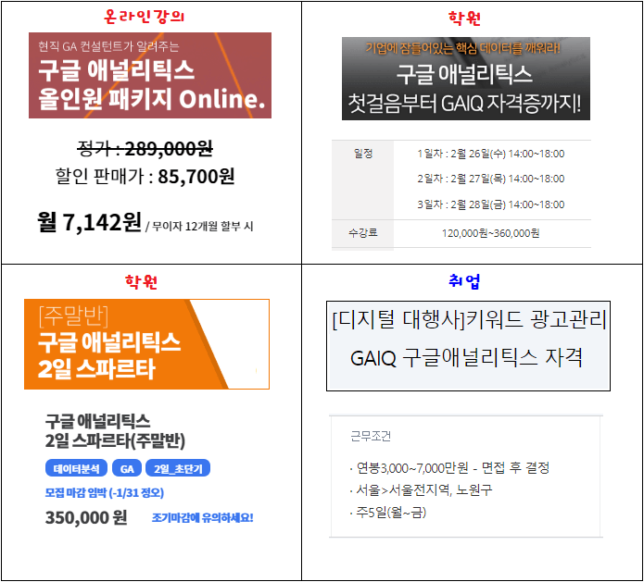This screenshot has width=644, height=582.
Task: Click the 서울>서울전지역, 노원구 location line
Action: (422, 489)
